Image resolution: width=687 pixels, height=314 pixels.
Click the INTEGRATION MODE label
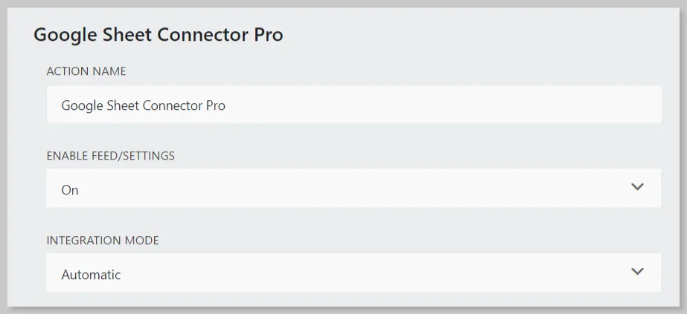tap(103, 241)
